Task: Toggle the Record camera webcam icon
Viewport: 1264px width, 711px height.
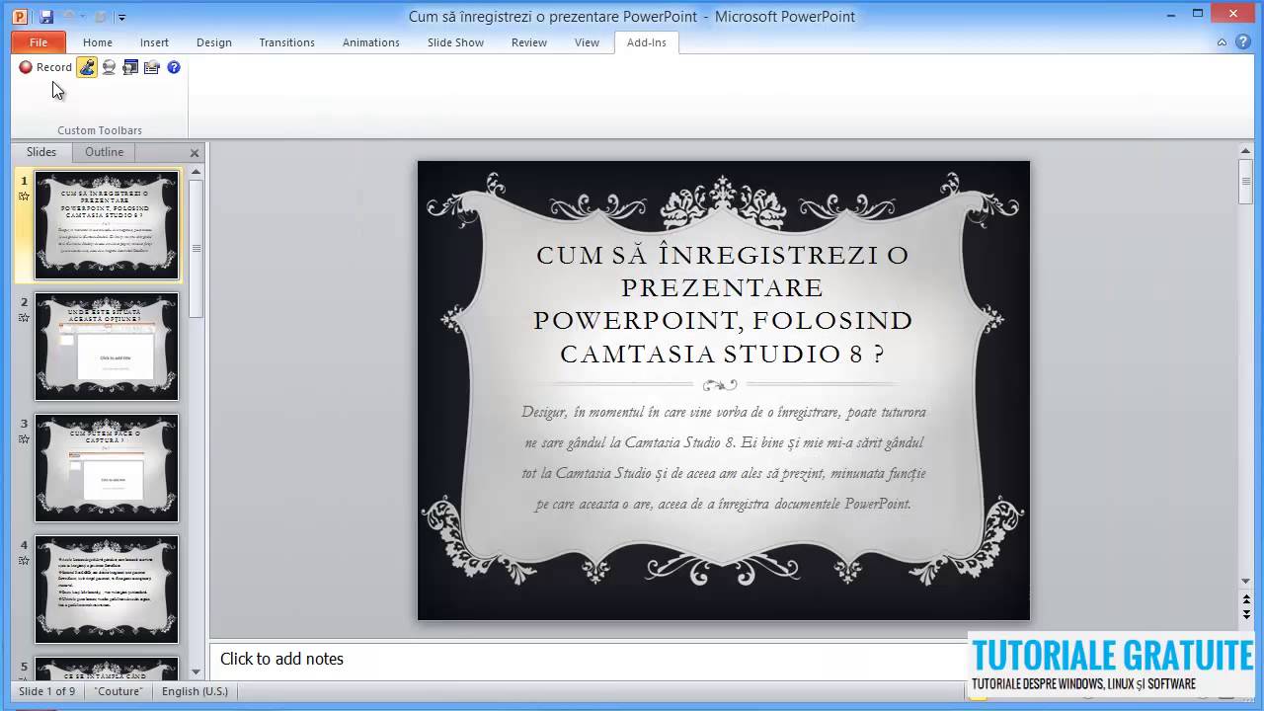Action: pos(109,67)
